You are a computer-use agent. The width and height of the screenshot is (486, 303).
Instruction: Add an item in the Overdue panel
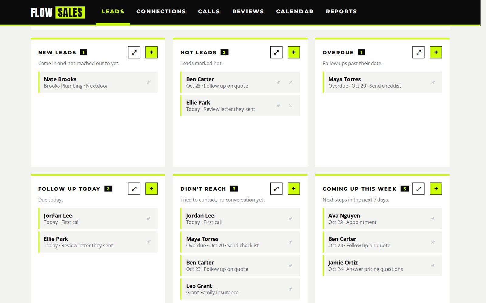pyautogui.click(x=436, y=52)
